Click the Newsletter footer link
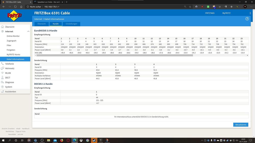Viewport: 255px width, 143px height. tap(12, 134)
